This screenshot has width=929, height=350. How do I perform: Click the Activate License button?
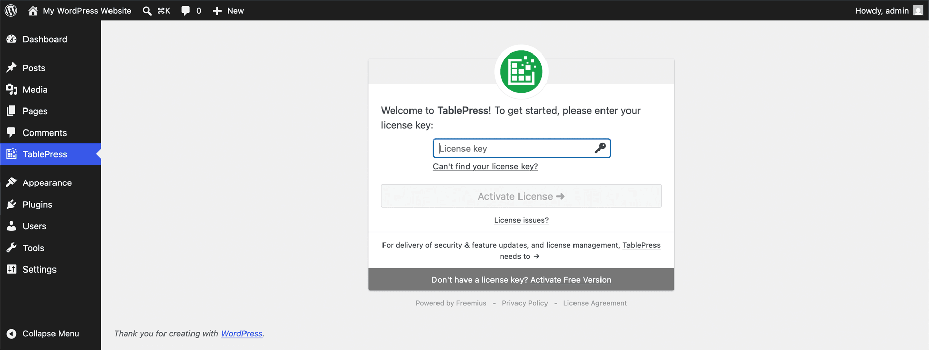tap(521, 196)
